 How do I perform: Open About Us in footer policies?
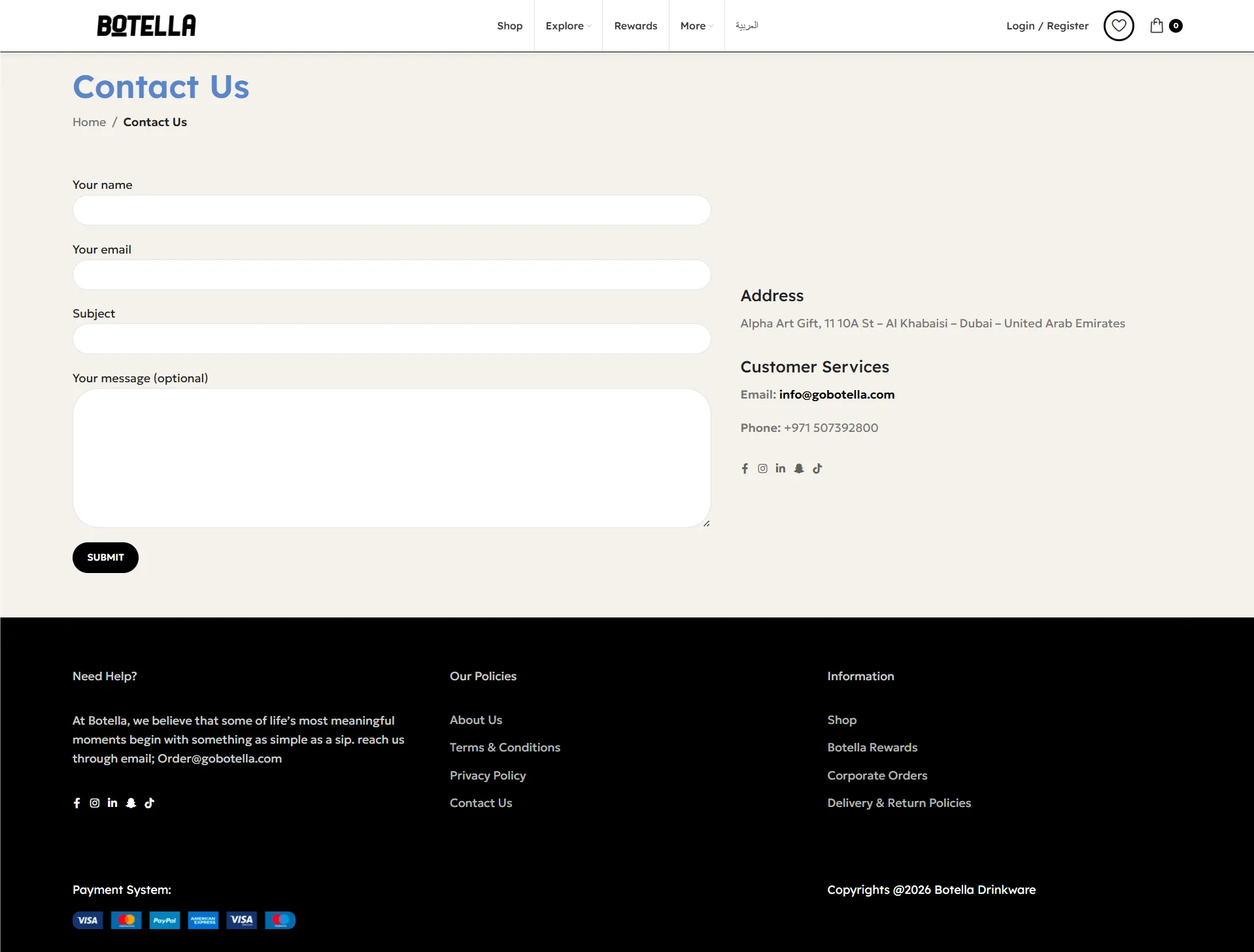(476, 720)
